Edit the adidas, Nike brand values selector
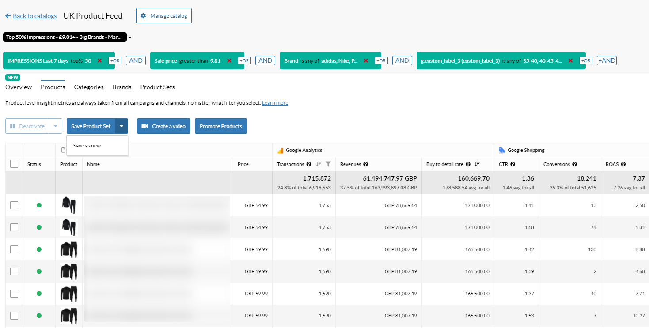Screen dimensions: 649x328 pyautogui.click(x=339, y=60)
